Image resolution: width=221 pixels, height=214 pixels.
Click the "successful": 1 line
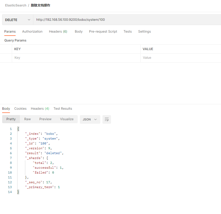(48, 168)
